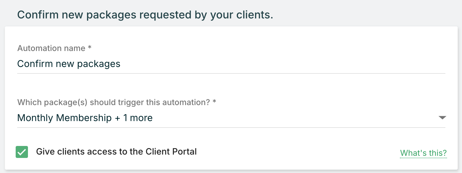
Task: Uncheck the Client Portal access checkbox
Action: click(22, 152)
